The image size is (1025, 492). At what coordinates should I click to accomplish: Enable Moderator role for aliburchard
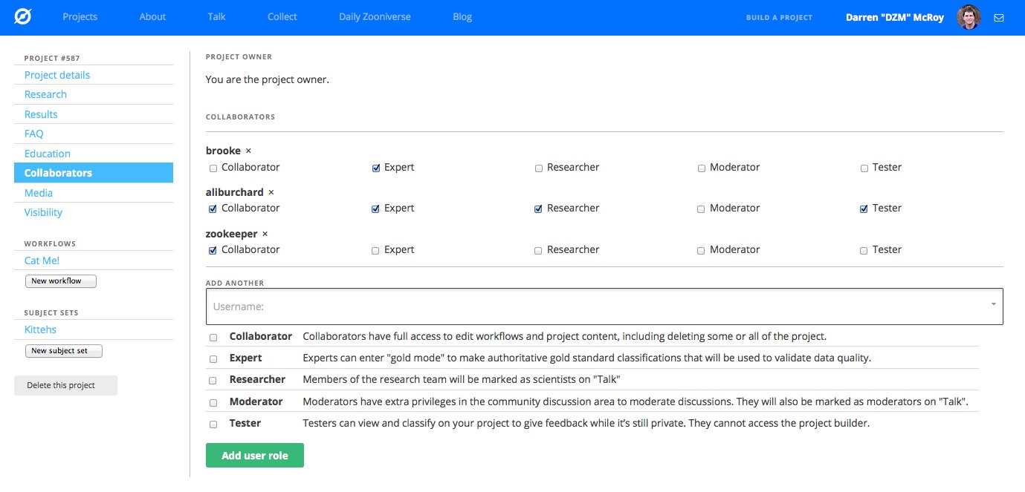point(701,209)
